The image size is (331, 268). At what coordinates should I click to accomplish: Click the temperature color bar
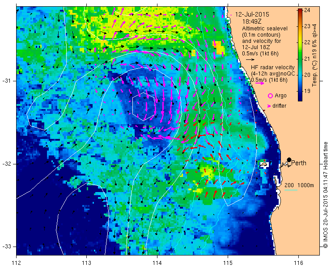(x=300, y=55)
